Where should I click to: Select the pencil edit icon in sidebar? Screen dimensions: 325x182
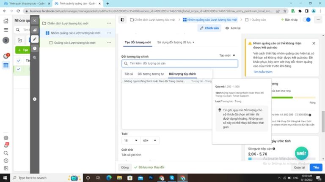click(35, 39)
